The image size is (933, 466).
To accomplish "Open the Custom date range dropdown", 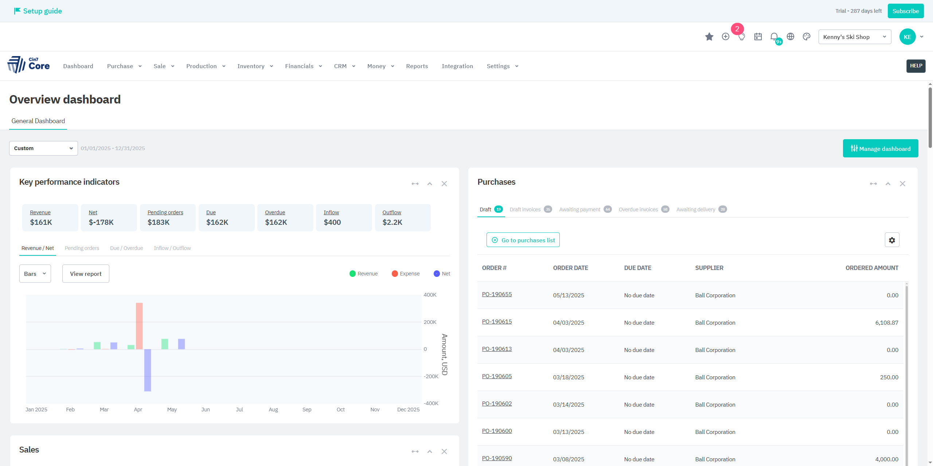I will [43, 148].
